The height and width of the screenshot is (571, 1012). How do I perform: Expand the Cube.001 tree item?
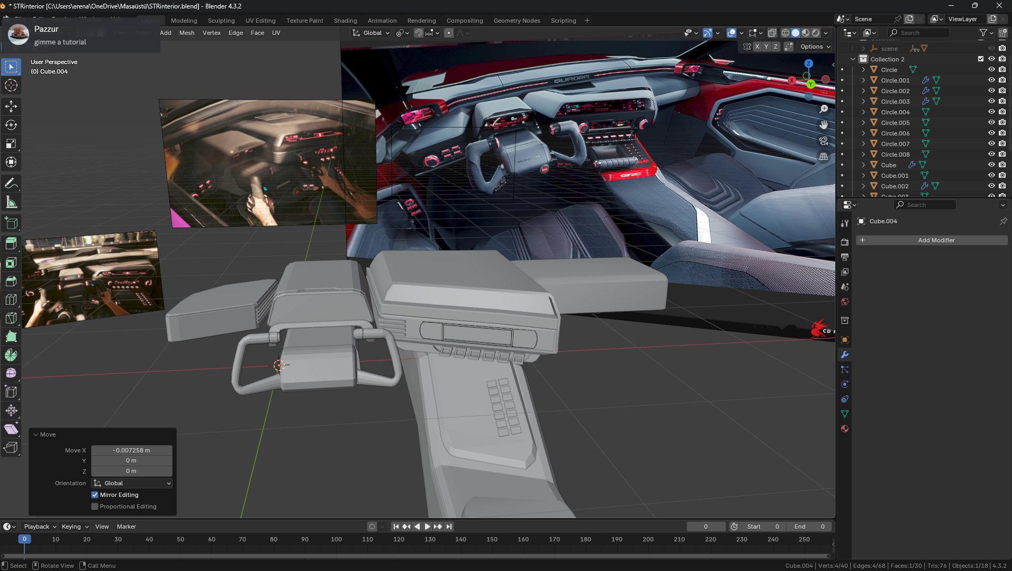(x=863, y=176)
